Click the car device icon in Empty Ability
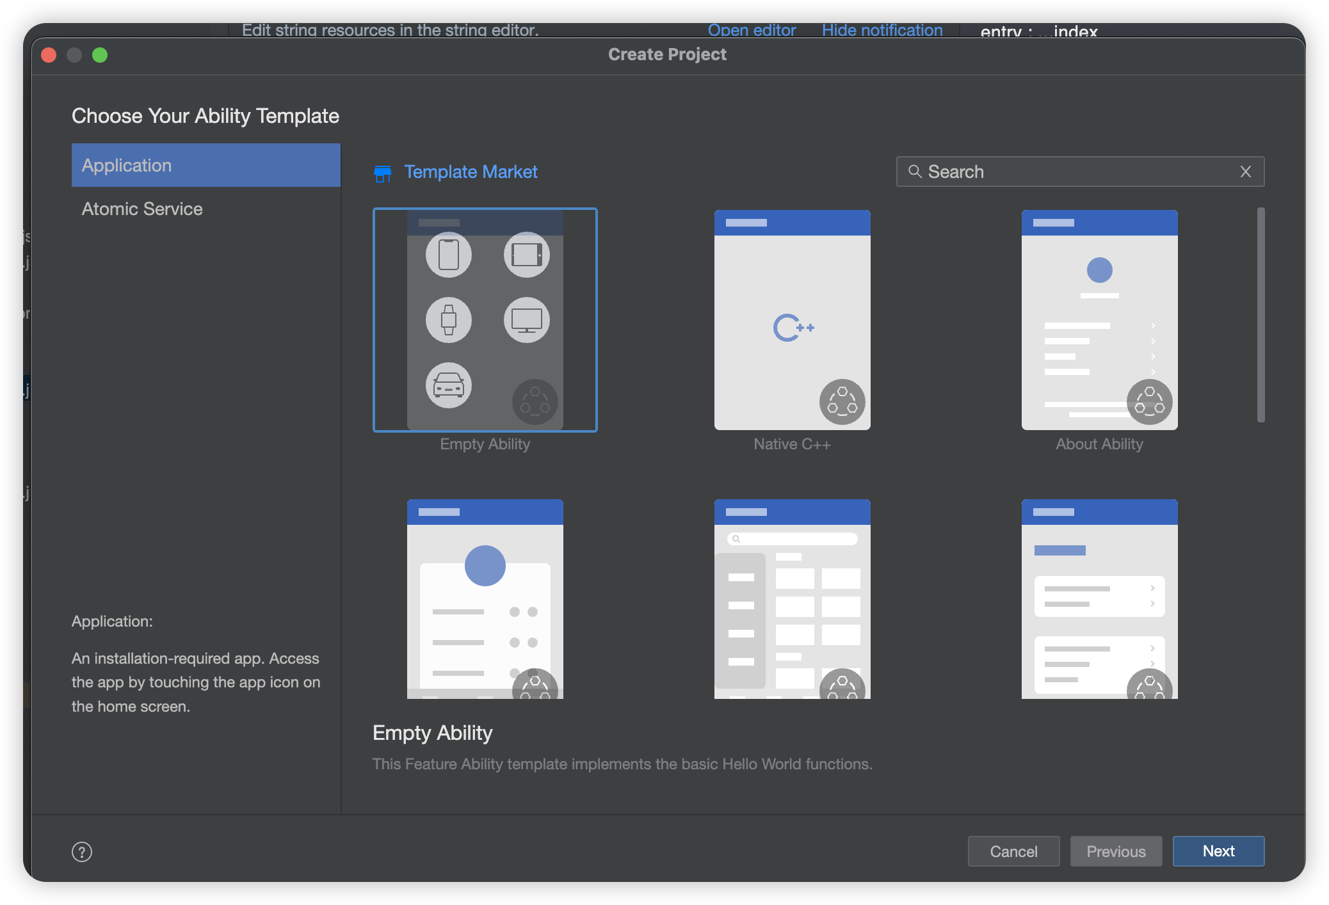The height and width of the screenshot is (905, 1329). 448,385
